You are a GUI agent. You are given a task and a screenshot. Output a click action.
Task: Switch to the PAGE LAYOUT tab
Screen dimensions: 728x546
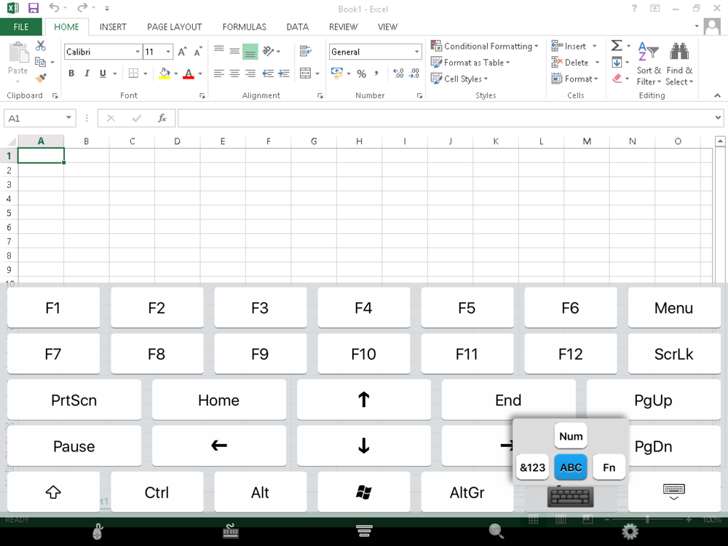(175, 27)
